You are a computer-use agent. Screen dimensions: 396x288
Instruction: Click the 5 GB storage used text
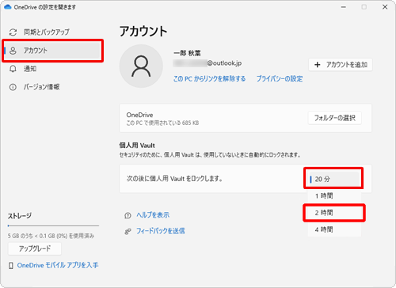coord(51,236)
